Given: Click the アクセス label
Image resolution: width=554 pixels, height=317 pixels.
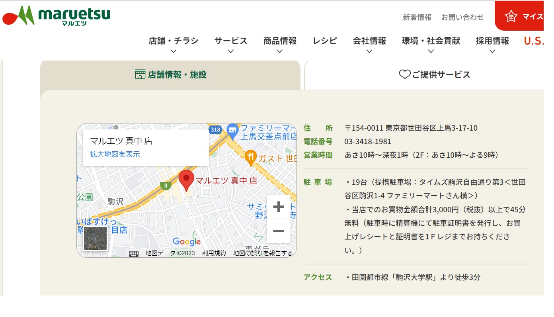Looking at the screenshot, I should click(318, 278).
